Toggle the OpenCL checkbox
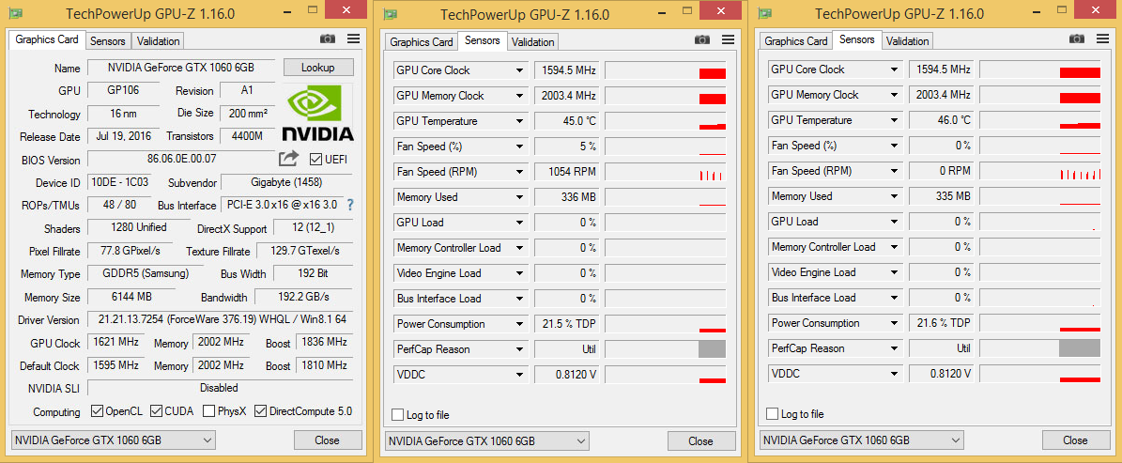The height and width of the screenshot is (463, 1122). (98, 411)
